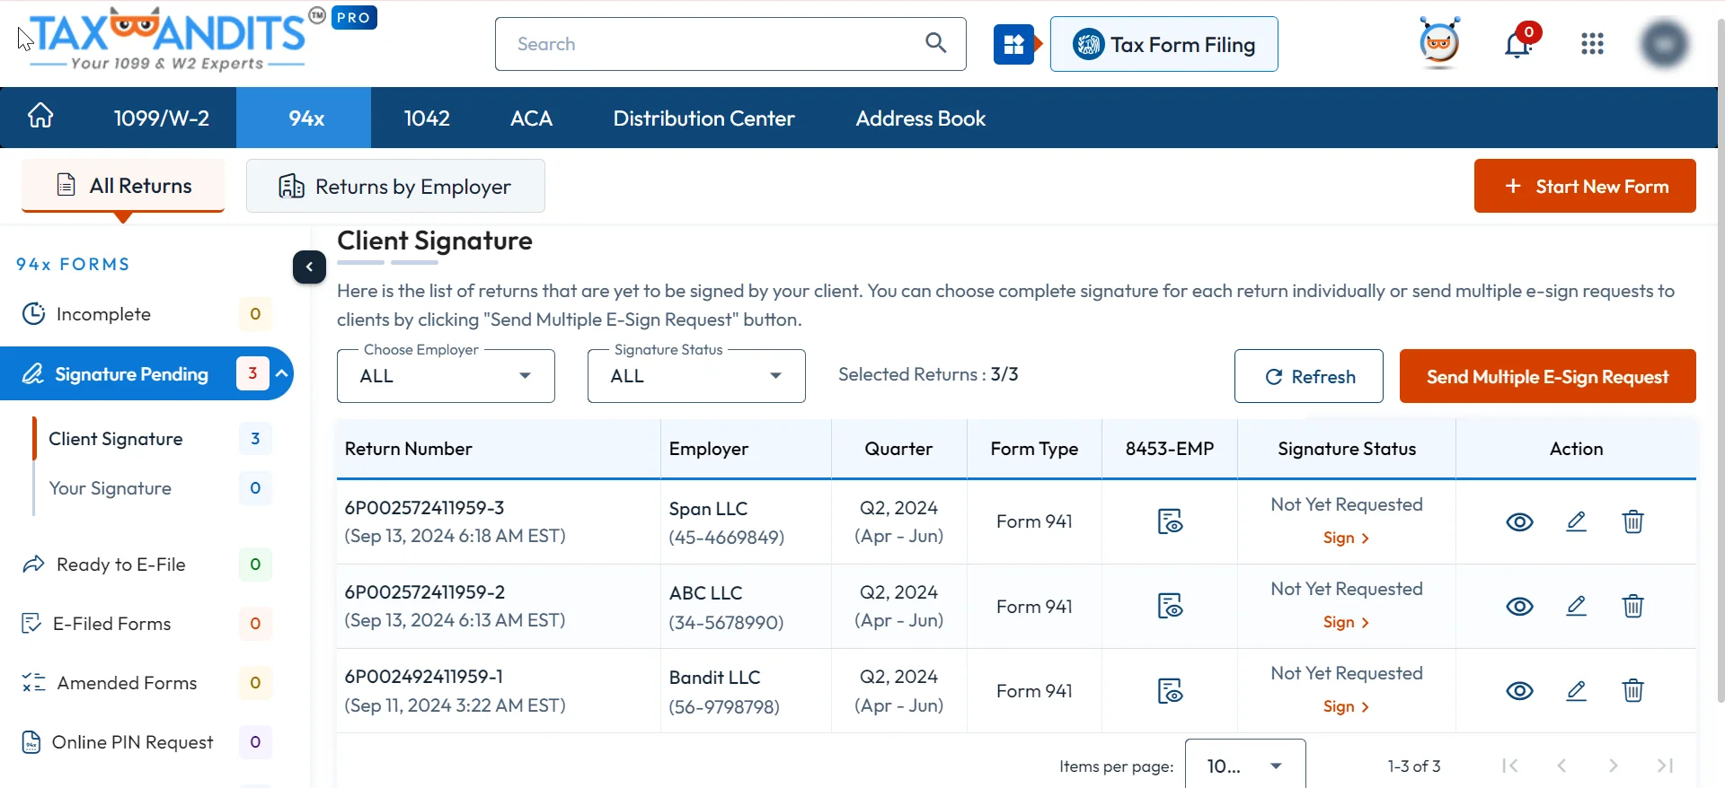Open E-Filed Forms in sidebar
This screenshot has height=788, width=1725.
(146, 624)
